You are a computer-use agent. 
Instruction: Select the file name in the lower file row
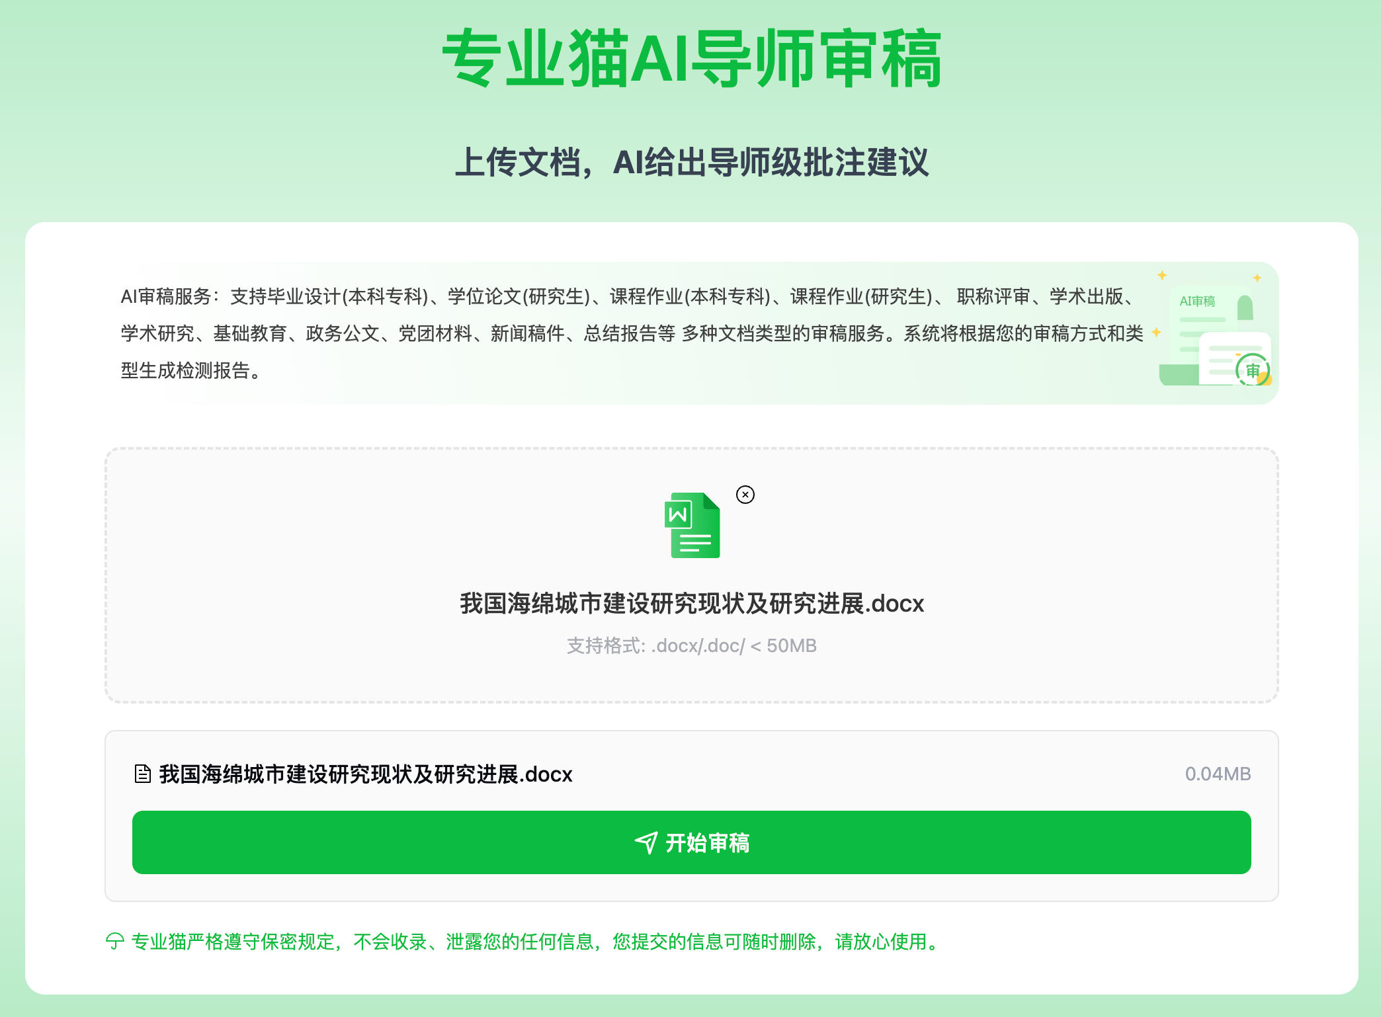pyautogui.click(x=365, y=774)
